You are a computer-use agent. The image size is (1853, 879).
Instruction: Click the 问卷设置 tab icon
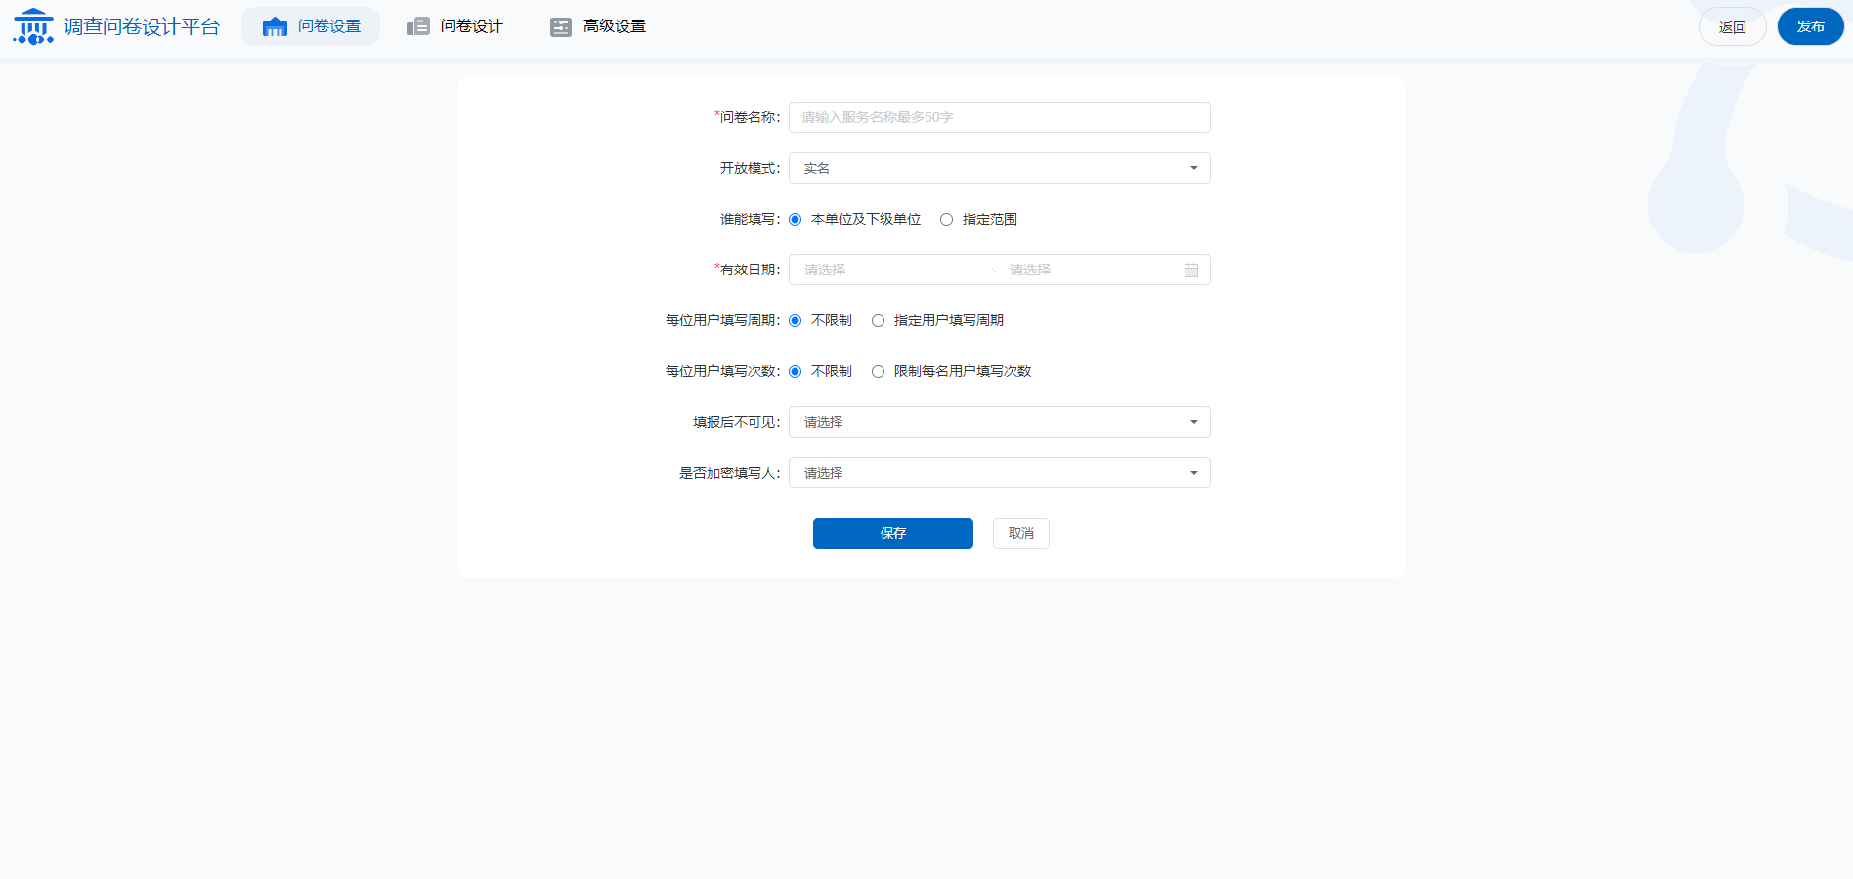pyautogui.click(x=275, y=26)
